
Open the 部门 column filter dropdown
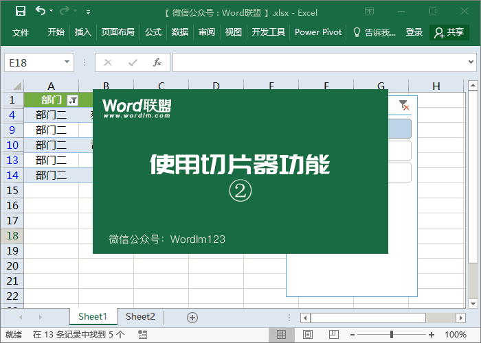[73, 100]
